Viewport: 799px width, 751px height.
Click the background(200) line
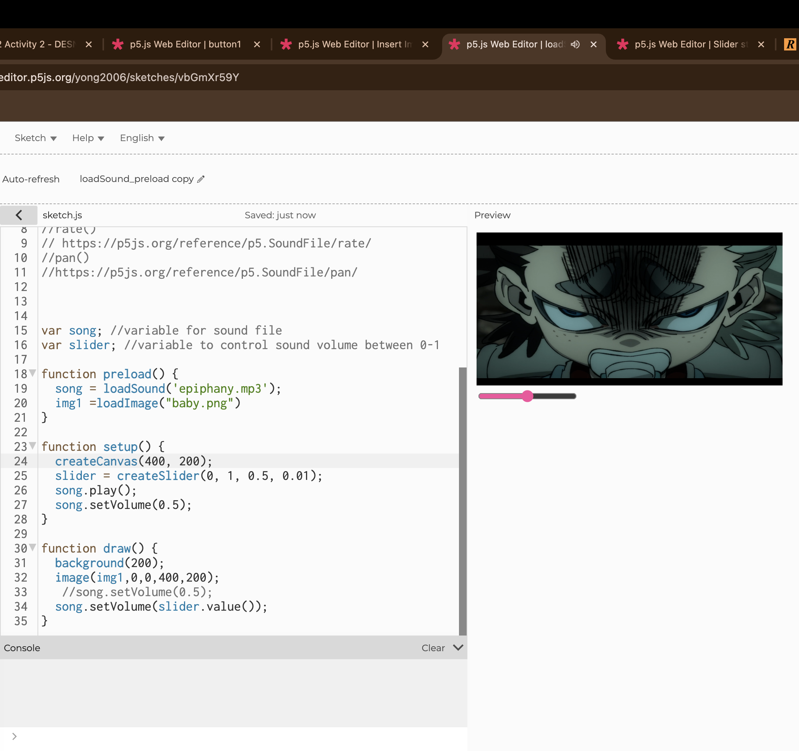tap(109, 563)
